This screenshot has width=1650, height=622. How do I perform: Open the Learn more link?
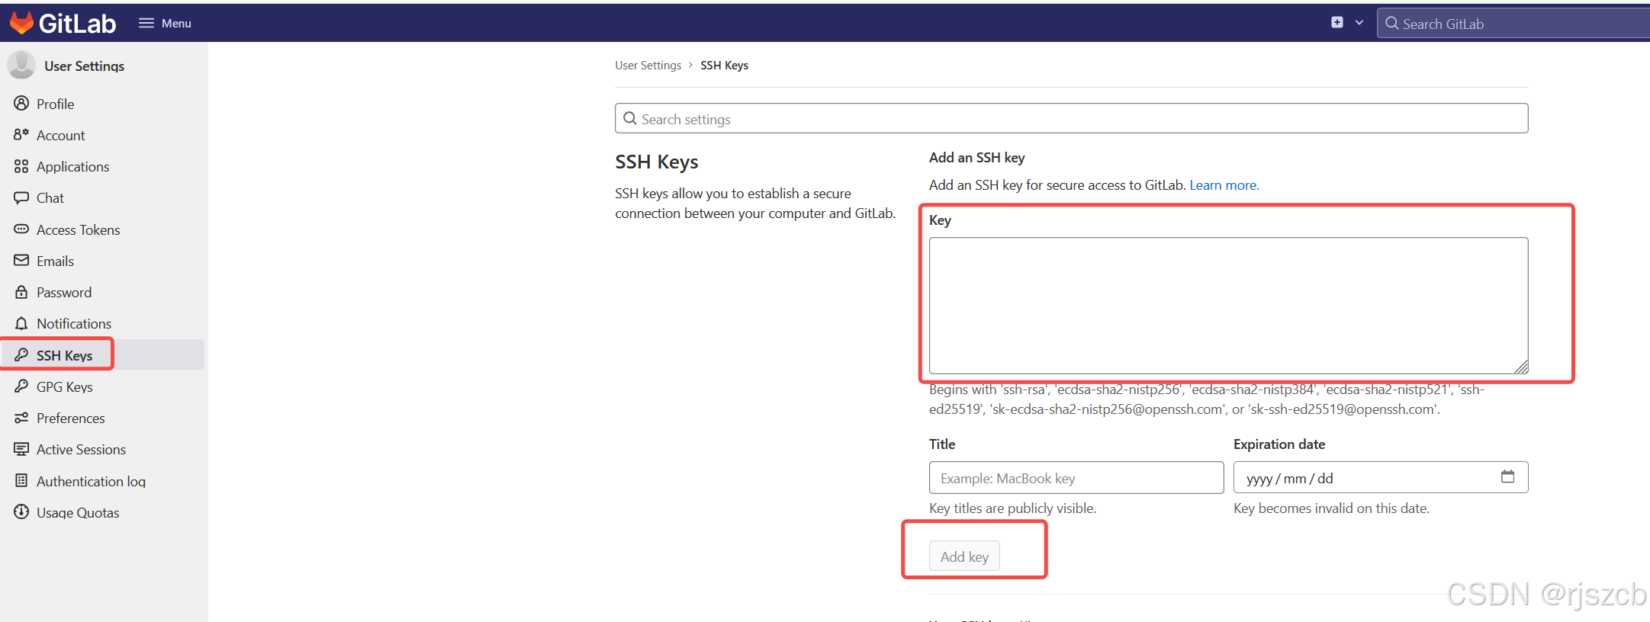tap(1224, 185)
